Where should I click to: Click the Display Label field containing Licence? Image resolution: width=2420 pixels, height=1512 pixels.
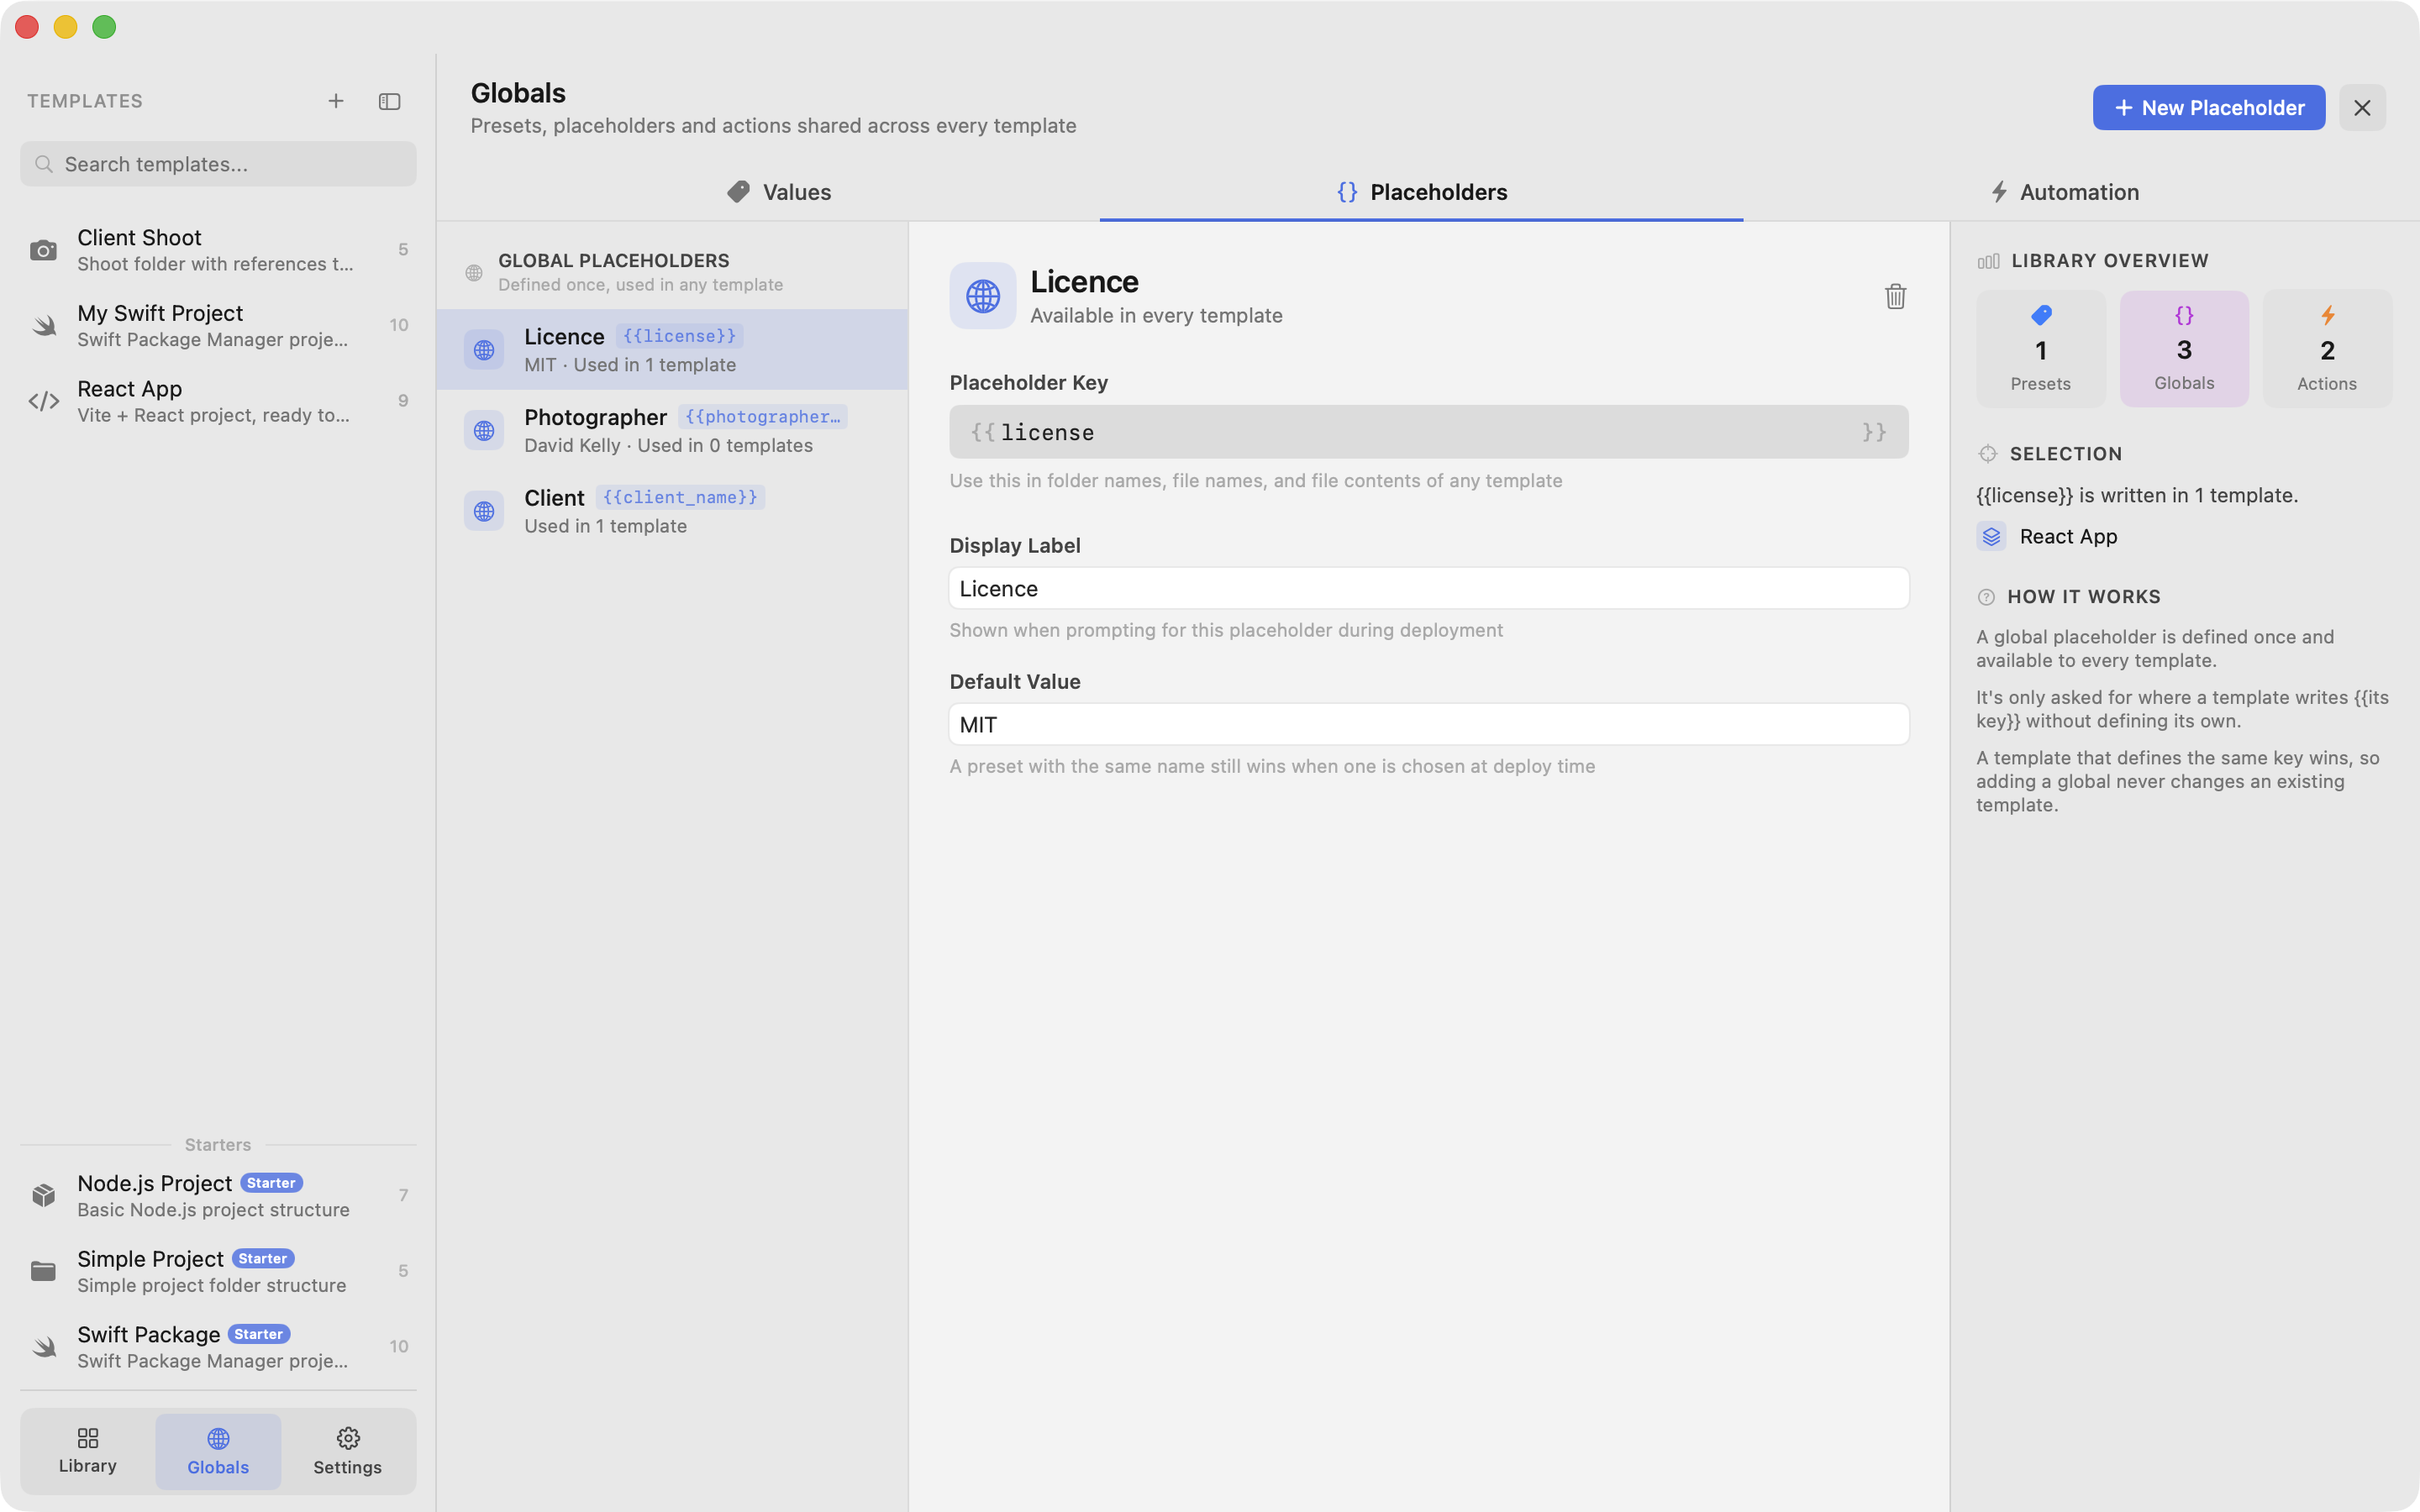(x=1429, y=589)
